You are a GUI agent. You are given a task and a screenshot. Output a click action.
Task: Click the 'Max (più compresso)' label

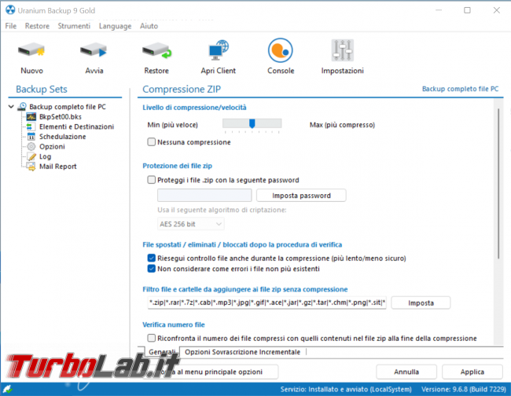pos(342,125)
